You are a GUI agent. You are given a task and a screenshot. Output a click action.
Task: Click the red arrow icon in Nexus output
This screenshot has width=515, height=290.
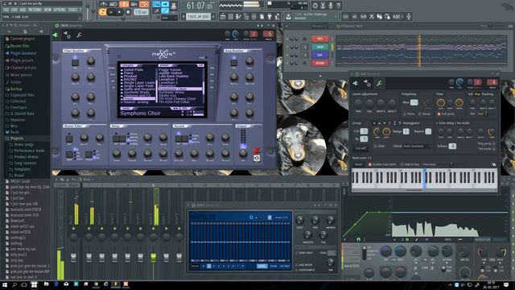[x=257, y=151]
